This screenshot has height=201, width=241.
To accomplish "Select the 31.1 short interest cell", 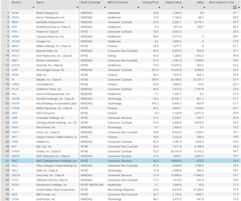I will coord(223,13).
